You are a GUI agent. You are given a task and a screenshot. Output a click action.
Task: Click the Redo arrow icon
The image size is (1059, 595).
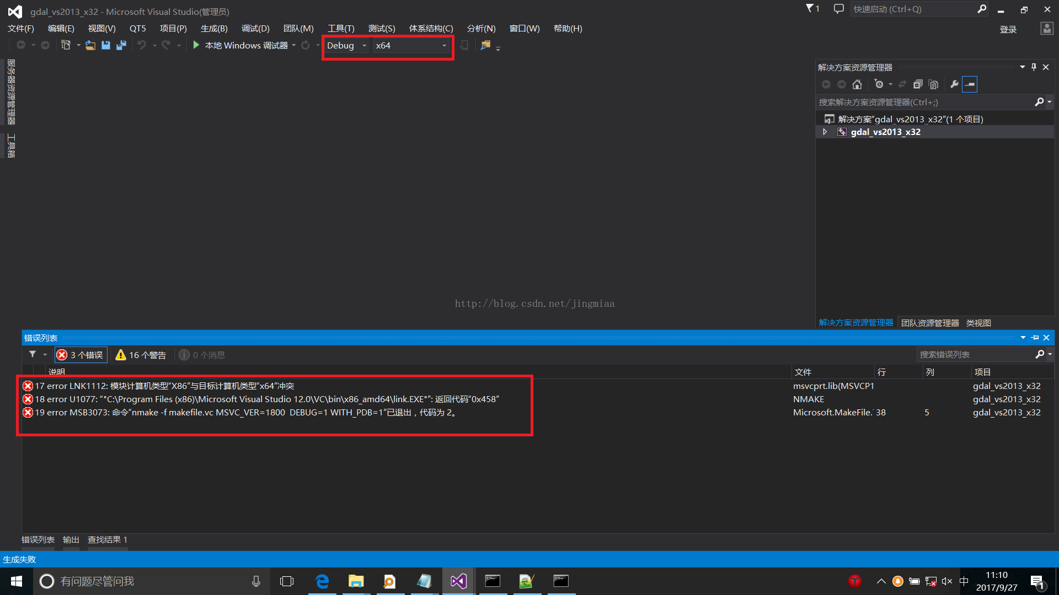(x=166, y=45)
